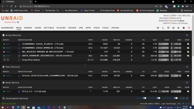This screenshot has width=194, height=109.
Task: Click the red power icon in header
Action: (x=189, y=28)
